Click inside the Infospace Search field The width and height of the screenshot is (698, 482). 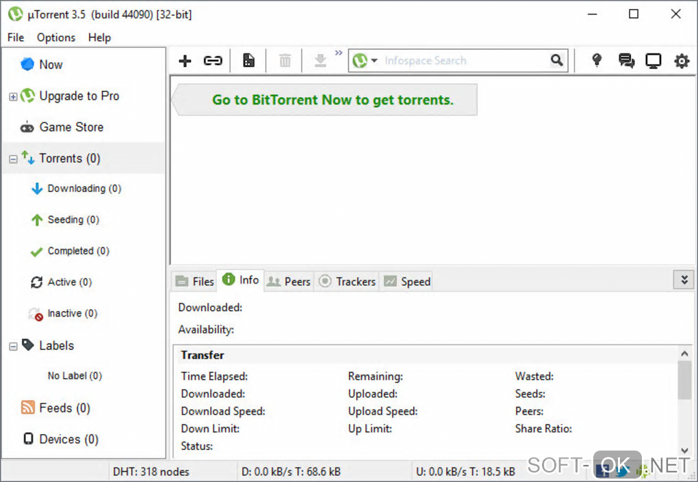[x=463, y=60]
